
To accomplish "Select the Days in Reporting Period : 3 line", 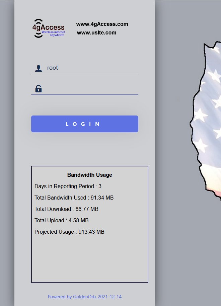I will click(x=68, y=186).
